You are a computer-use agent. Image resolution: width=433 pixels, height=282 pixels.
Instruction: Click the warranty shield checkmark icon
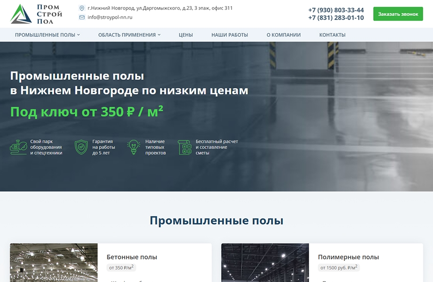click(81, 147)
